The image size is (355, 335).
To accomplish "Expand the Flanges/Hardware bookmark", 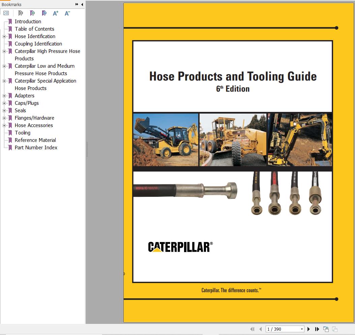I will [4, 118].
